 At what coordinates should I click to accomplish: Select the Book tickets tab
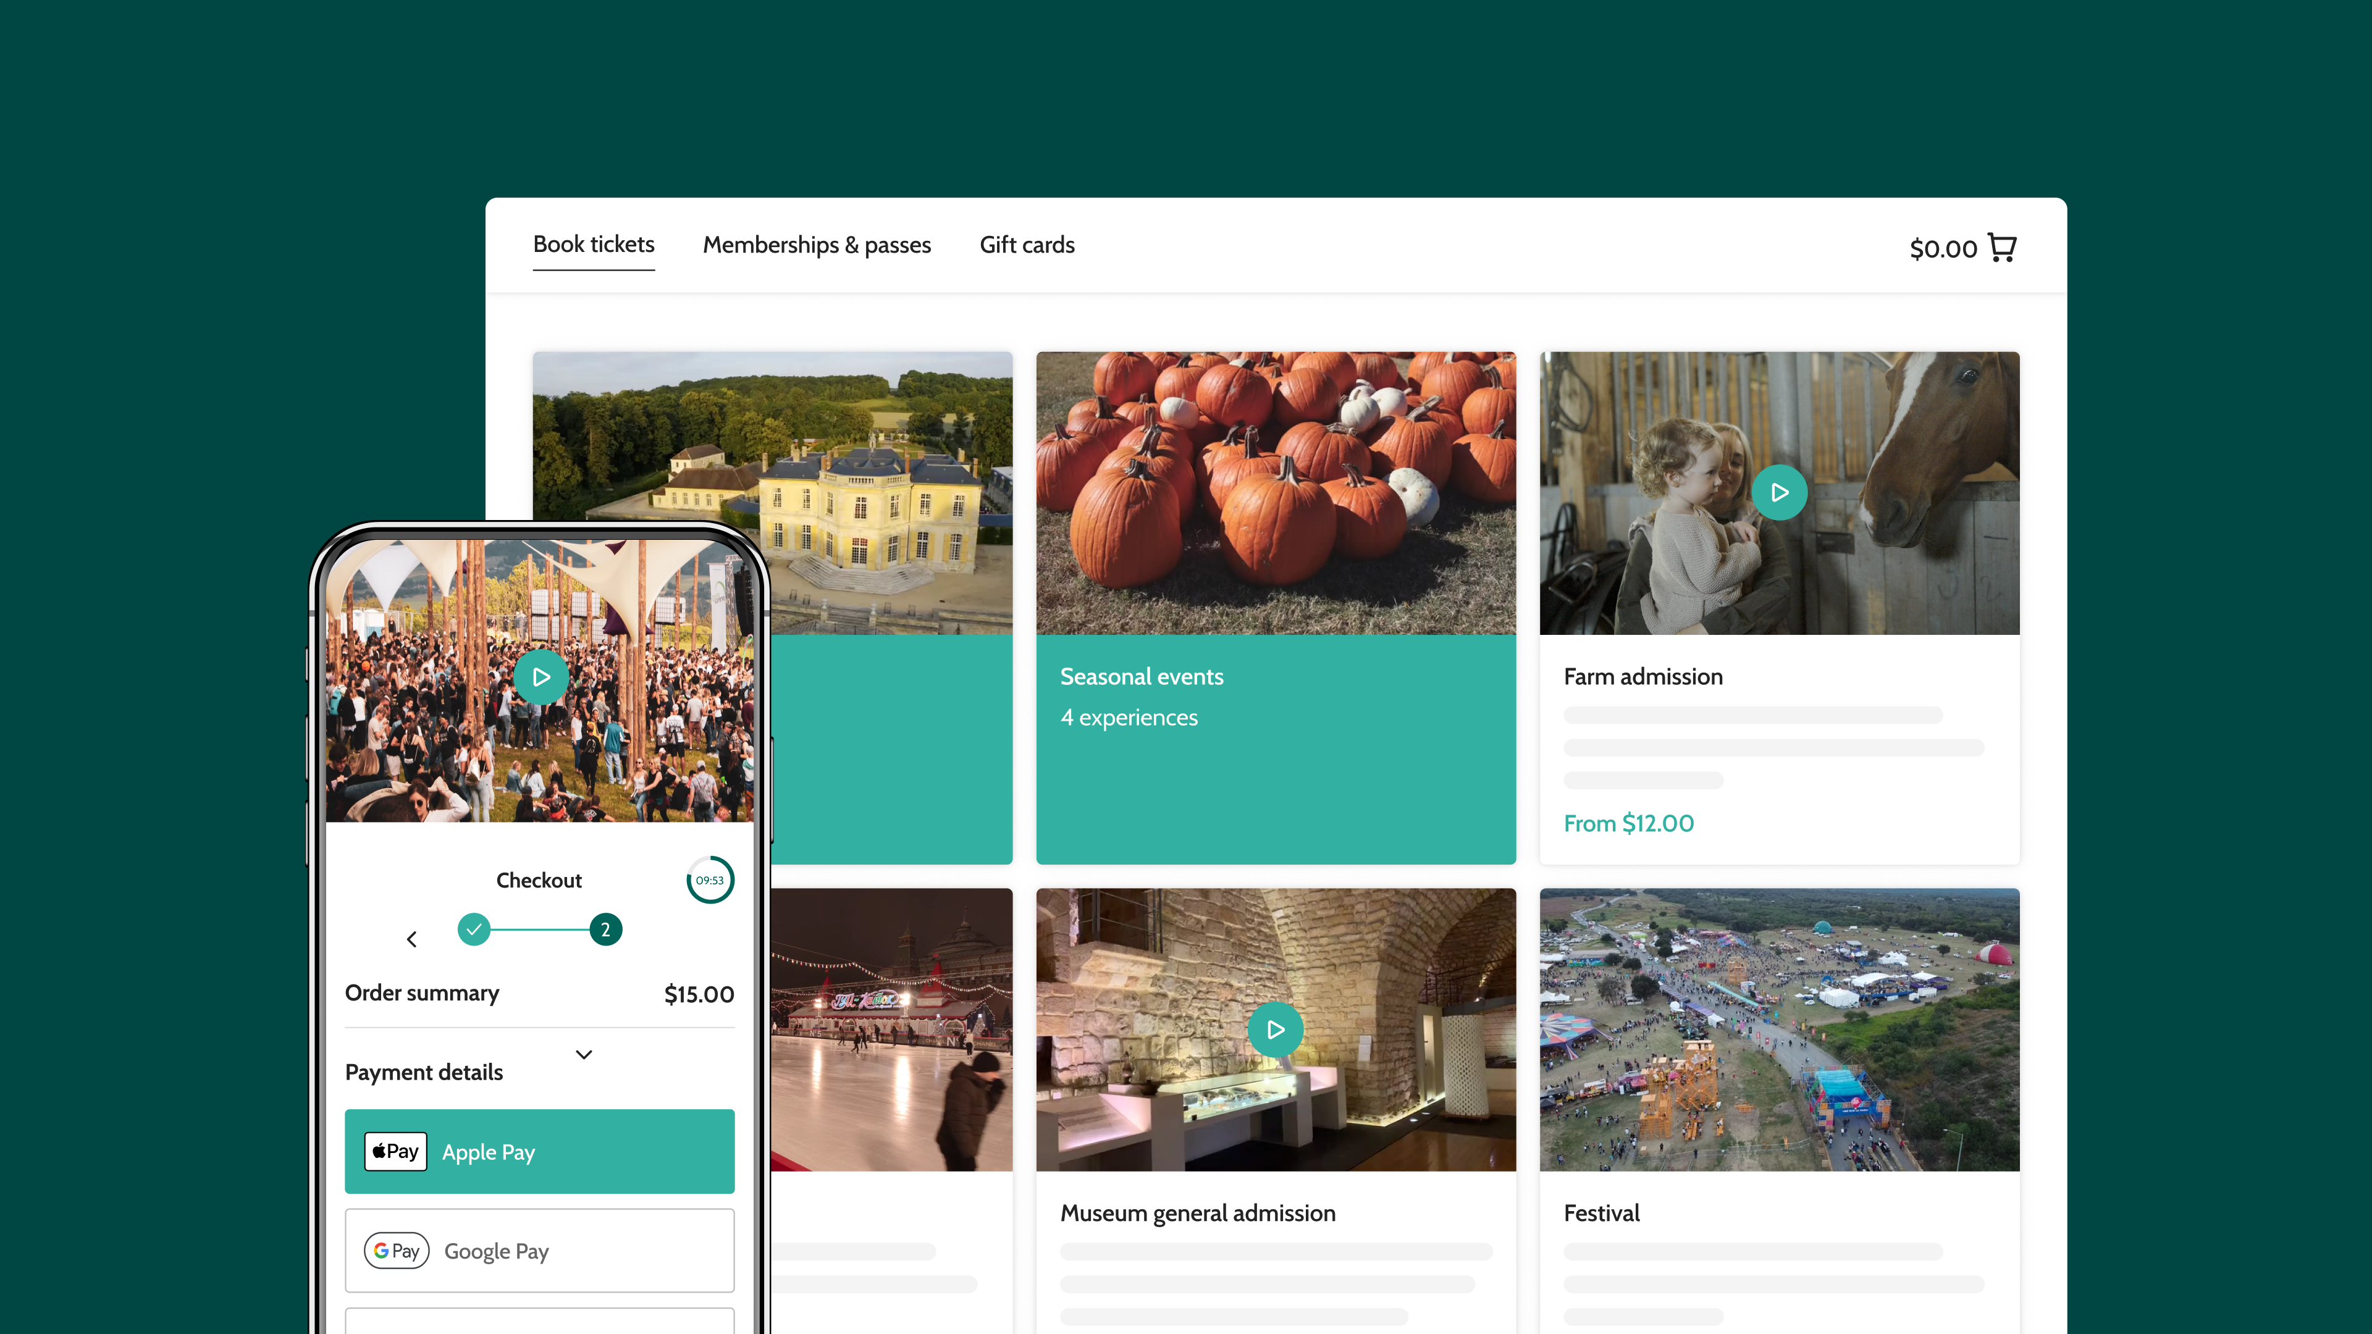[x=593, y=245]
